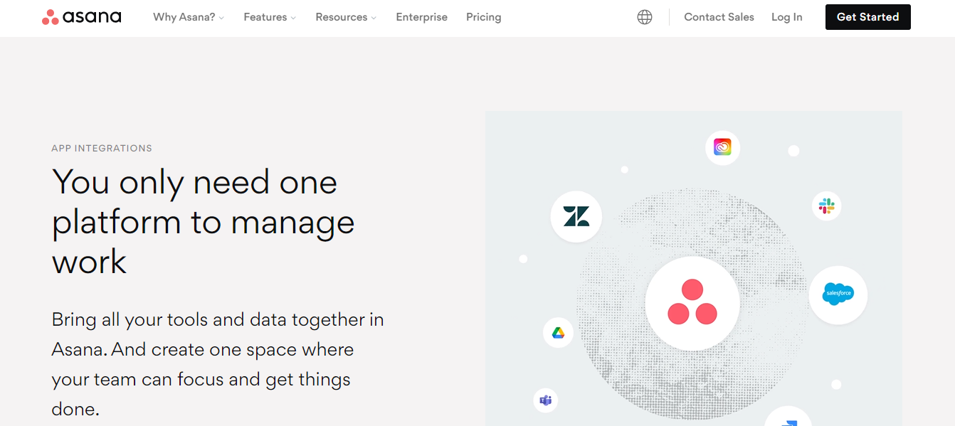
Task: Open the Features dropdown menu
Action: 269,16
